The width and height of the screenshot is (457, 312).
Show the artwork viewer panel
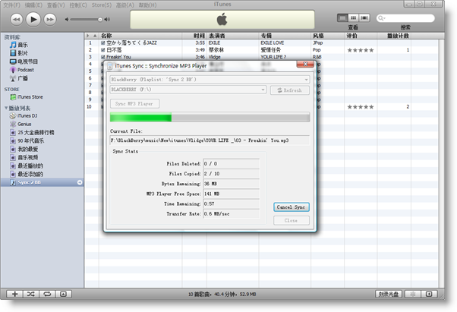click(x=63, y=294)
